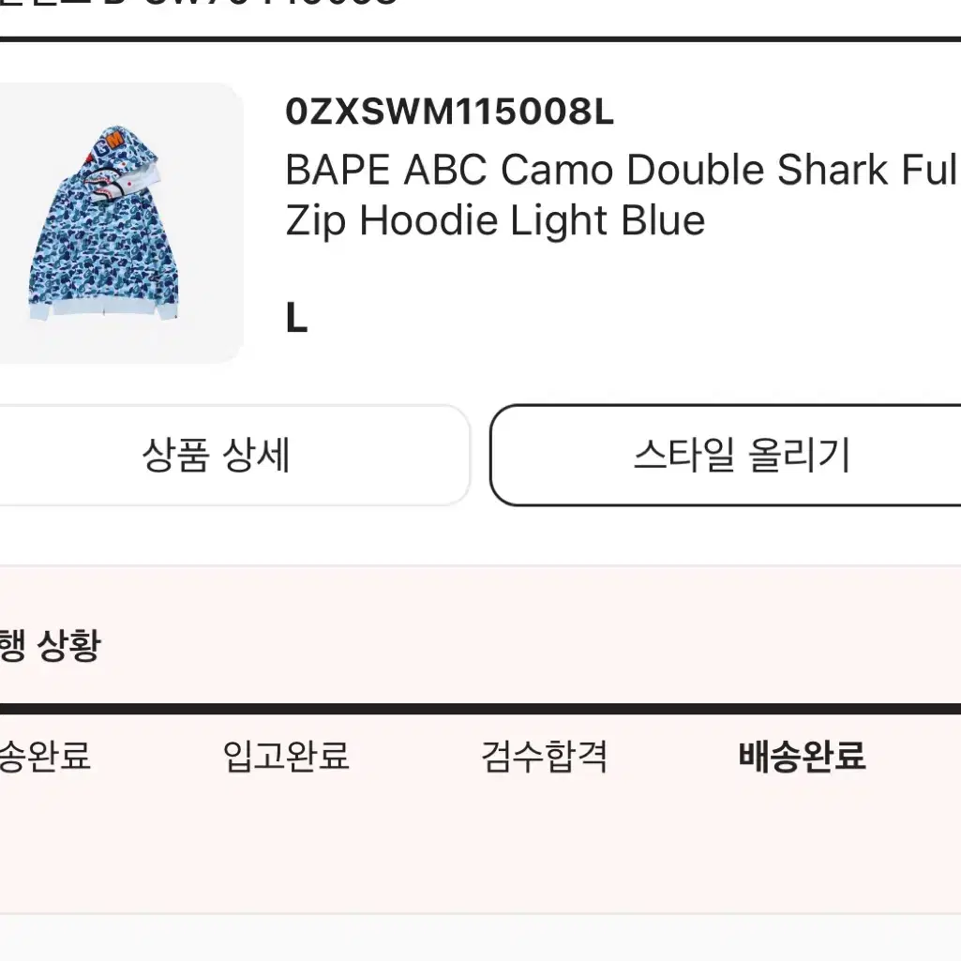Select the 발송완료 progress step

[x=45, y=756]
